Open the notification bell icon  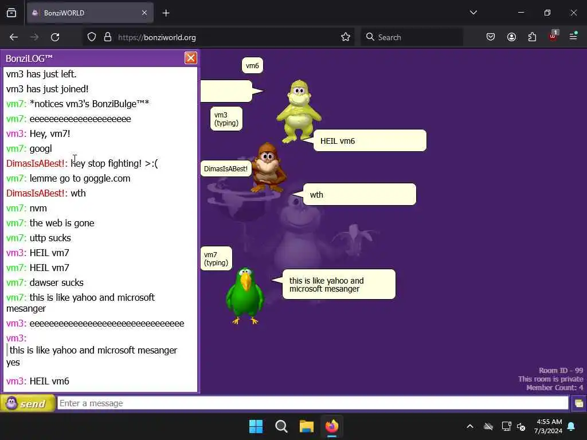pyautogui.click(x=571, y=426)
